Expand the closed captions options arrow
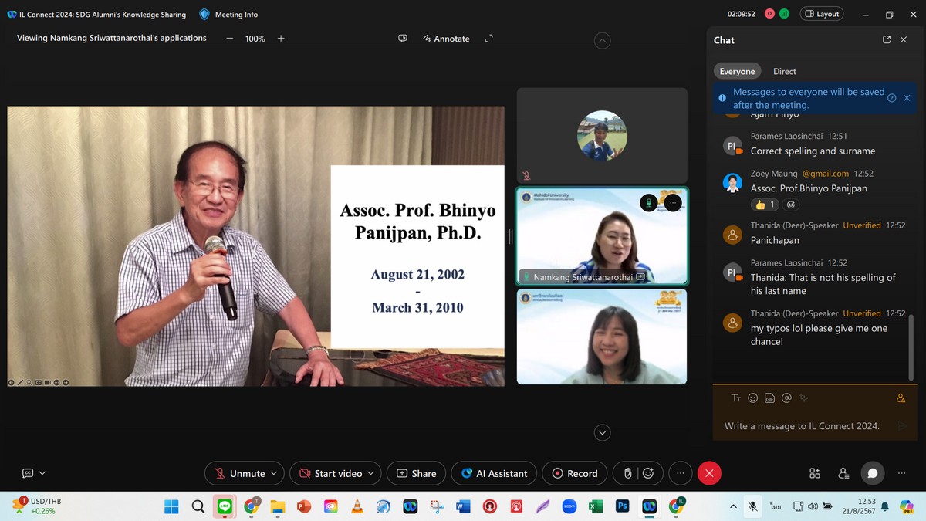 [42, 473]
